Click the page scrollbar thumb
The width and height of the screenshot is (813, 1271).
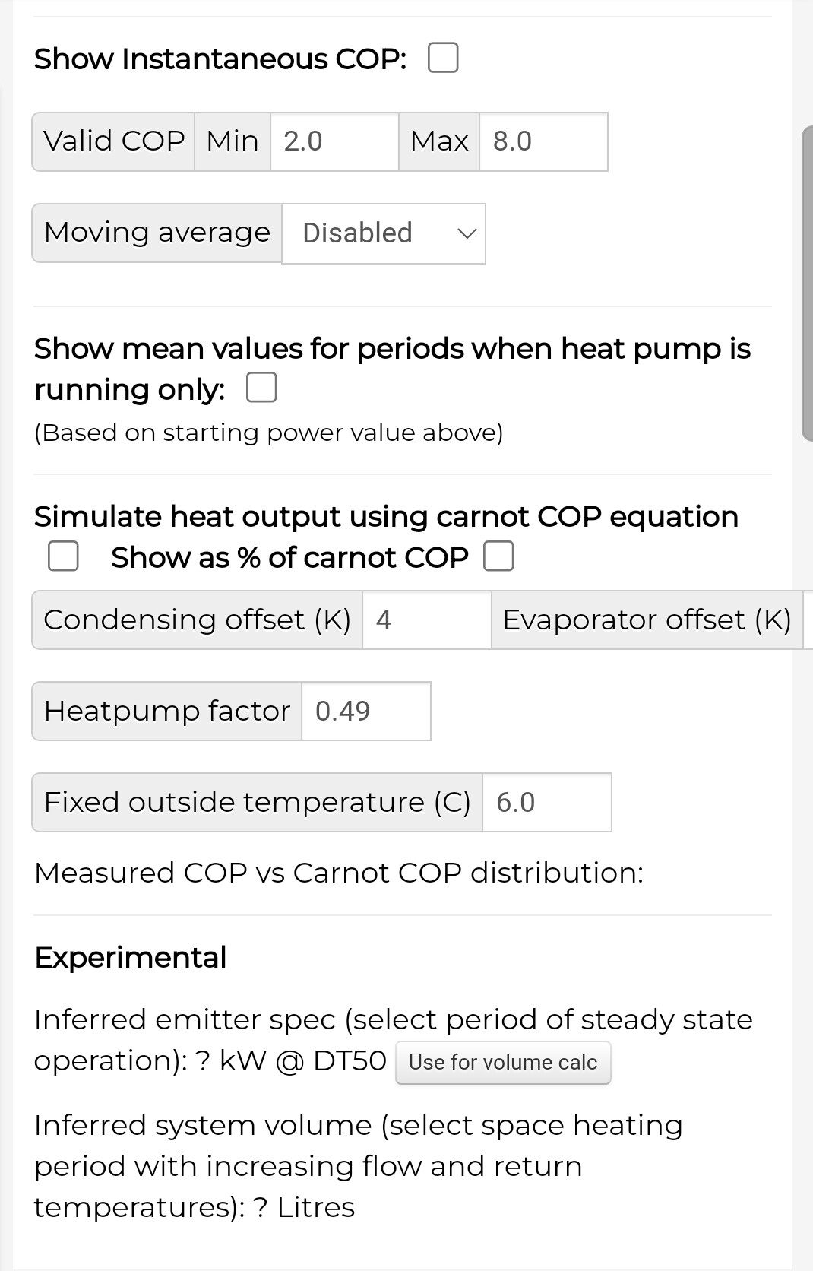click(x=807, y=284)
